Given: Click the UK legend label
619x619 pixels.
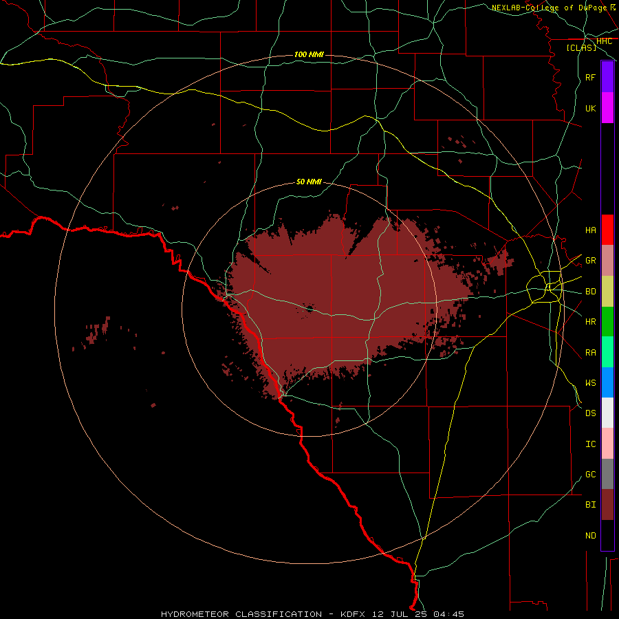Looking at the screenshot, I should tap(590, 108).
